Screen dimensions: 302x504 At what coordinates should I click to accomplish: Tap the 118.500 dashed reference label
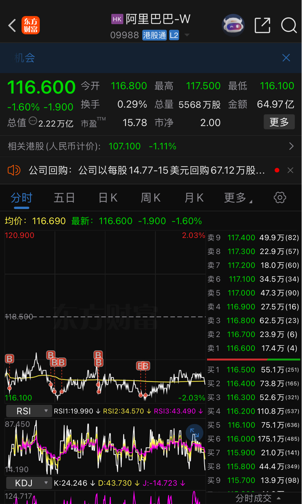point(19,316)
